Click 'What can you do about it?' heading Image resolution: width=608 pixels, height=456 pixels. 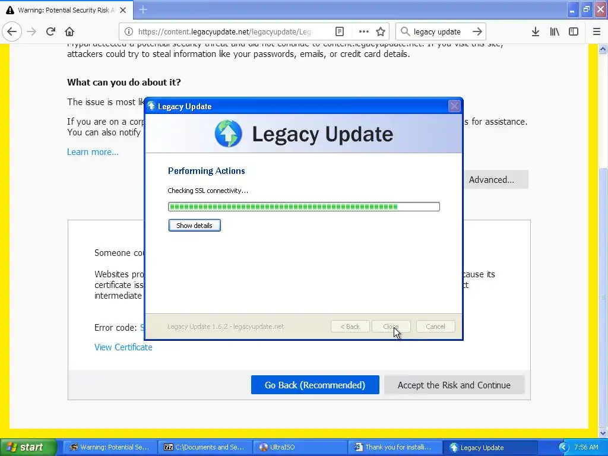(124, 82)
